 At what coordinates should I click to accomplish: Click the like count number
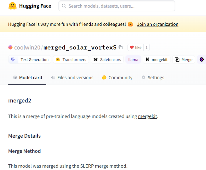pyautogui.click(x=147, y=48)
